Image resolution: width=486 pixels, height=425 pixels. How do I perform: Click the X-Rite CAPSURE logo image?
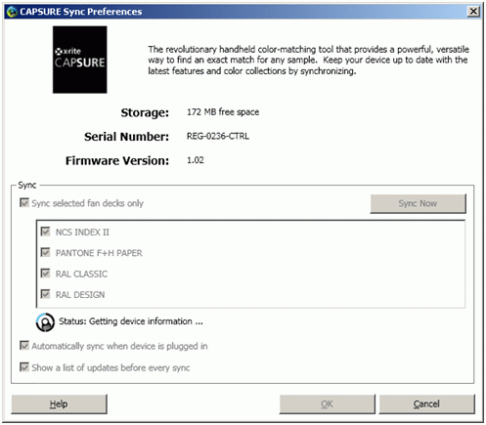pos(80,60)
